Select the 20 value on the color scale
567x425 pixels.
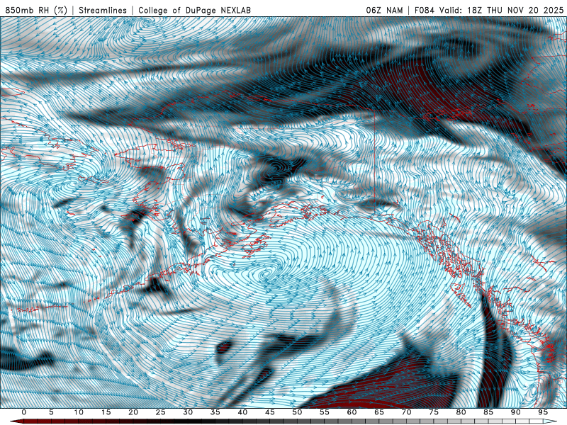pyautogui.click(x=133, y=412)
